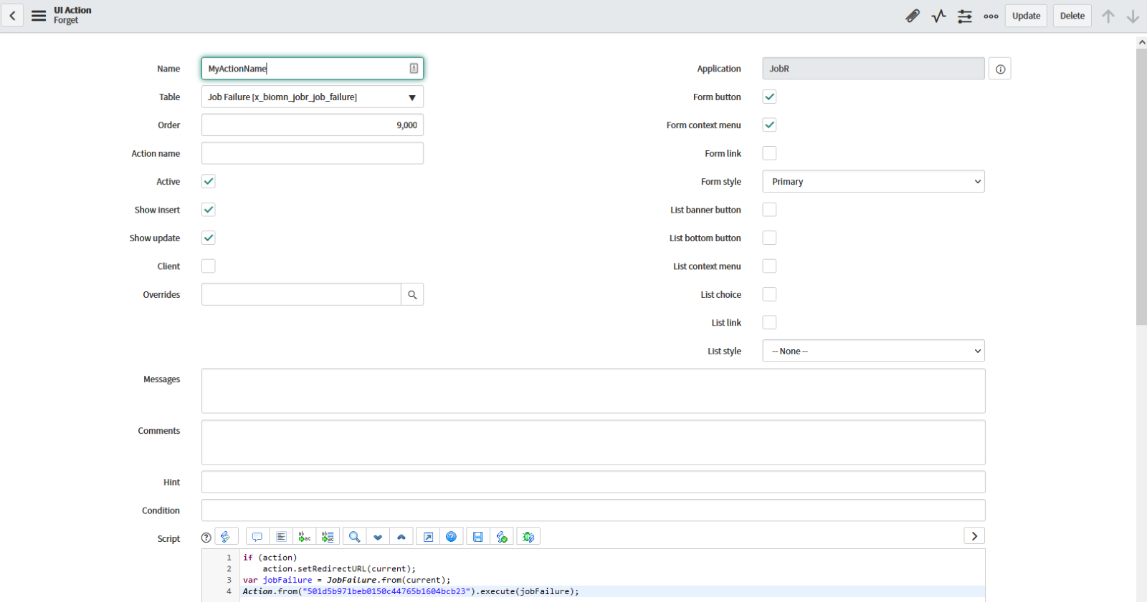The image size is (1147, 602).
Task: Click the toggle comment speech bubble icon
Action: click(257, 537)
